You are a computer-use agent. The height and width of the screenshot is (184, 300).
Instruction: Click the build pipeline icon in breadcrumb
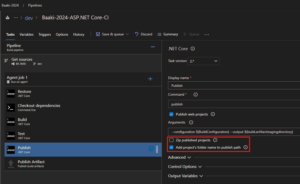(8, 18)
